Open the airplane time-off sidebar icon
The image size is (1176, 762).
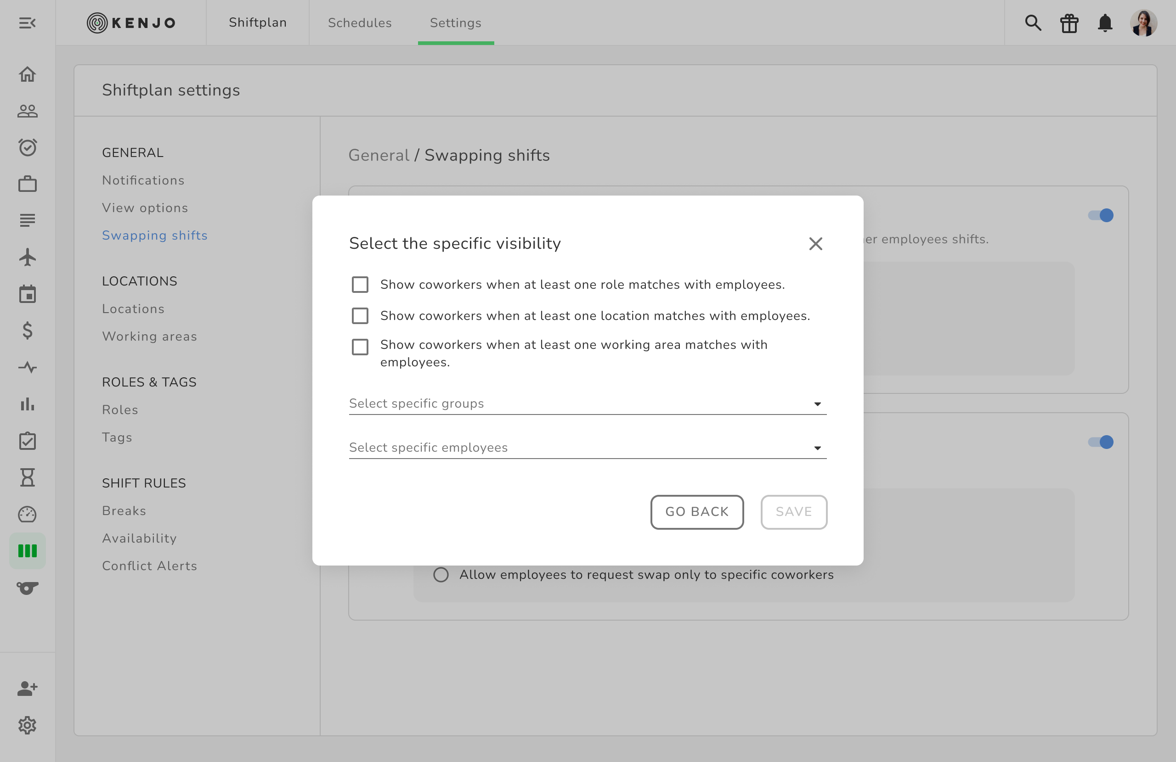pos(28,258)
